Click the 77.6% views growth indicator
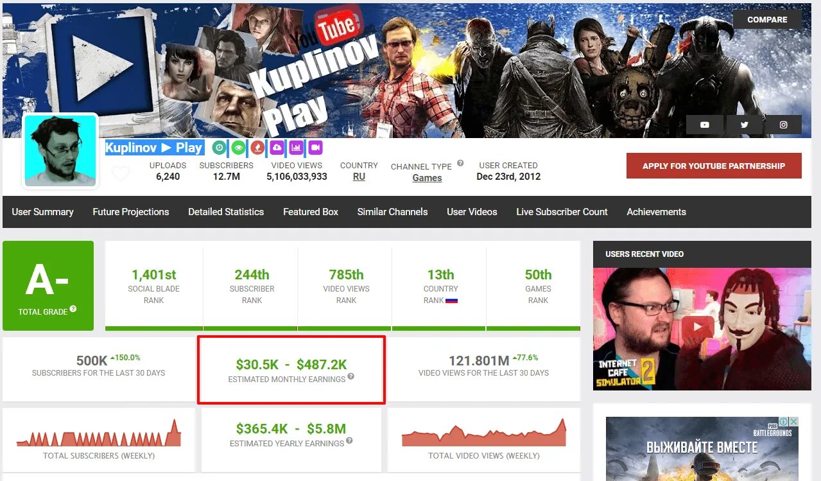This screenshot has width=821, height=481. [525, 358]
